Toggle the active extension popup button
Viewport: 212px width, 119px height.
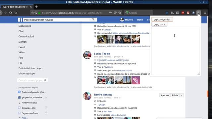coord(199,13)
